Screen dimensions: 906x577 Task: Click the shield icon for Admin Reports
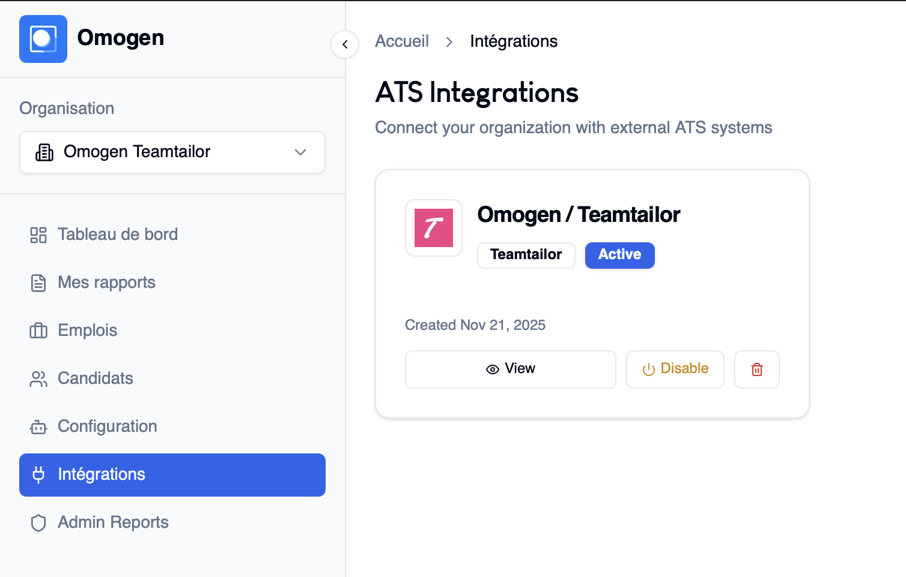[x=38, y=523]
